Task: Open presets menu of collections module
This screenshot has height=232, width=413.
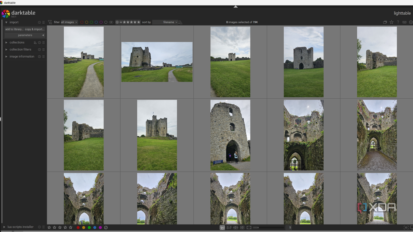Action: click(x=44, y=42)
